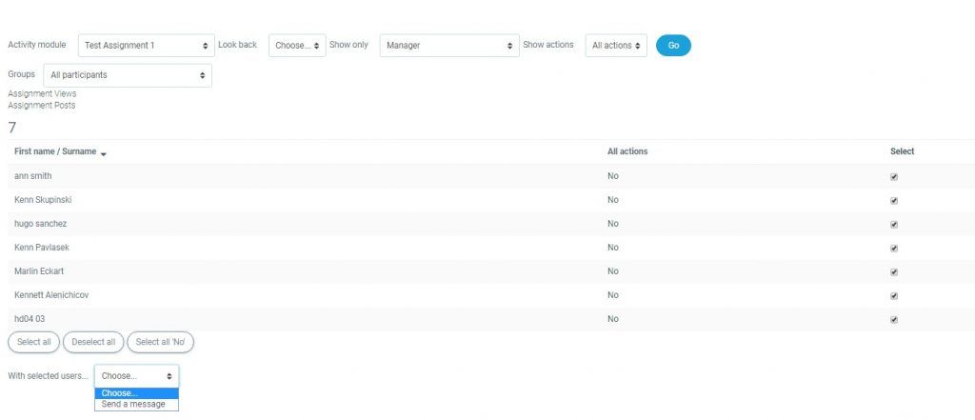This screenshot has width=975, height=420.
Task: Deselect the hugo sanchez checkbox
Action: (894, 224)
